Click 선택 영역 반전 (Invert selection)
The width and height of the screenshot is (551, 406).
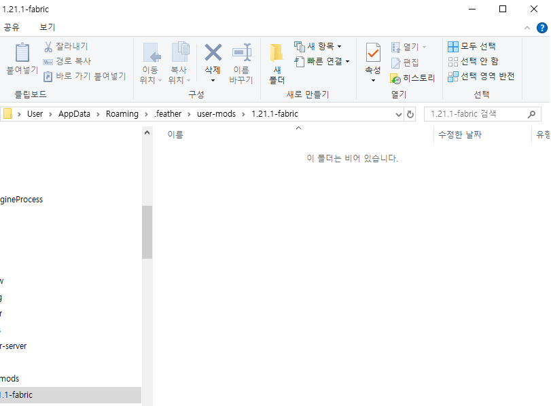click(481, 76)
